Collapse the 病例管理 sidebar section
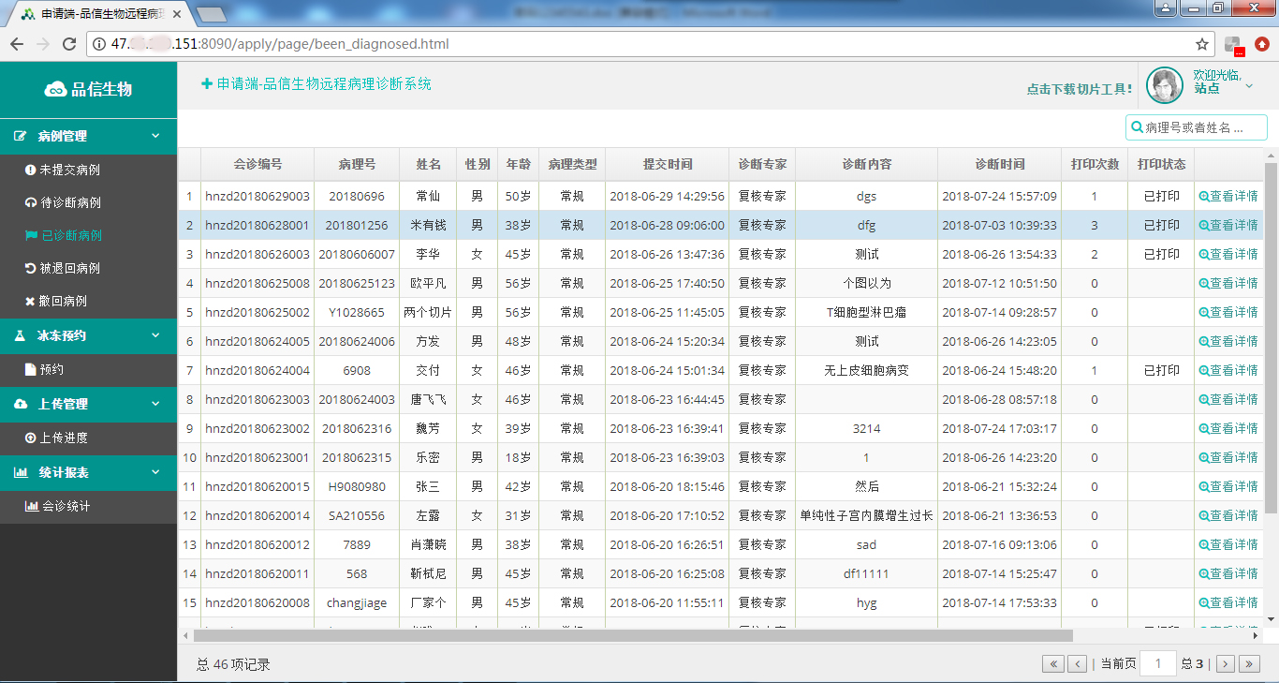The height and width of the screenshot is (683, 1279). tap(155, 136)
